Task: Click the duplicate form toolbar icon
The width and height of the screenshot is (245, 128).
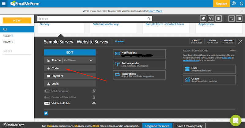Action: coord(211,19)
